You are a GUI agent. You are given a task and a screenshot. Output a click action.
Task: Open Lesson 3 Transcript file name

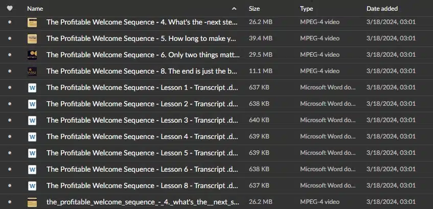142,121
